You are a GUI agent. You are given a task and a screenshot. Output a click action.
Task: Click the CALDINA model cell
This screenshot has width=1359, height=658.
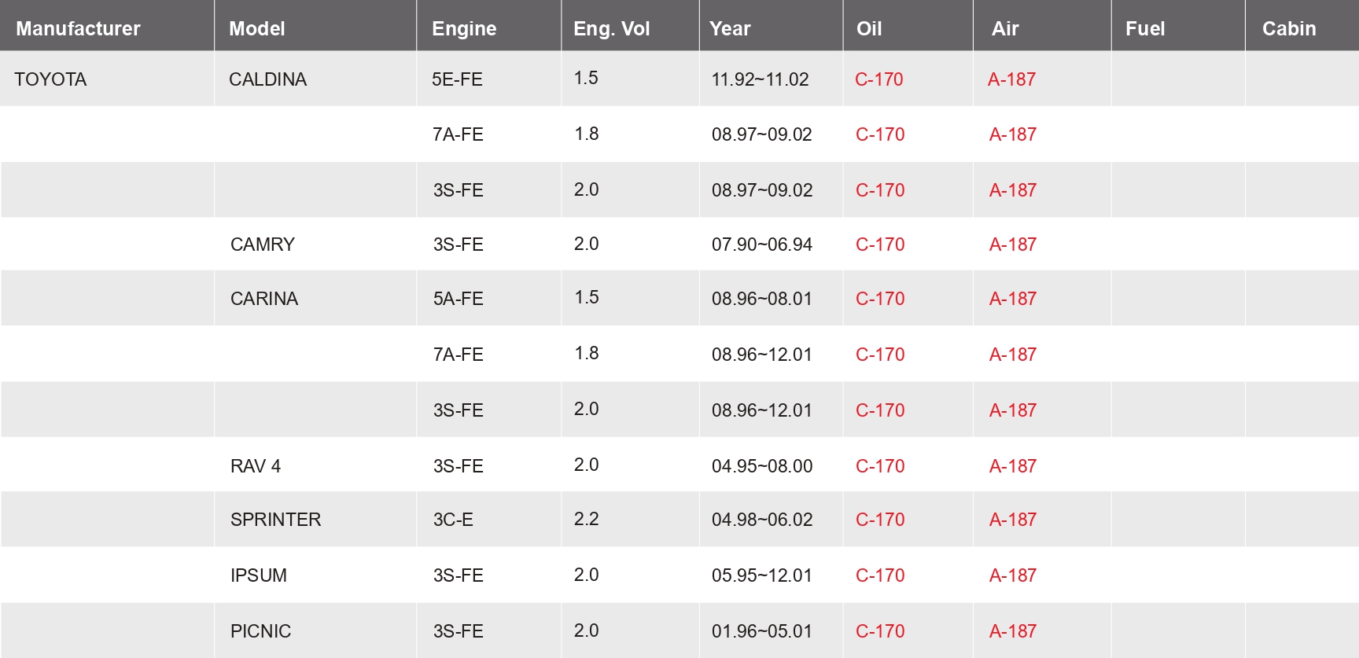point(267,79)
